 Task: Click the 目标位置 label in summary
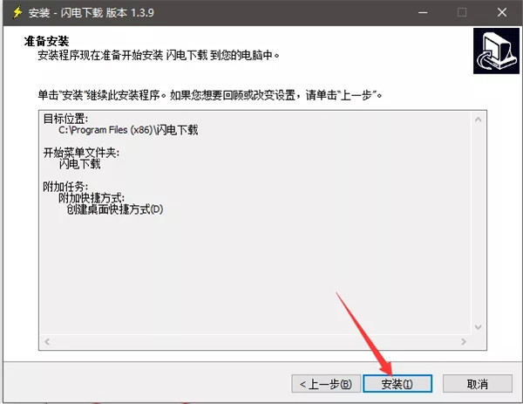click(66, 118)
